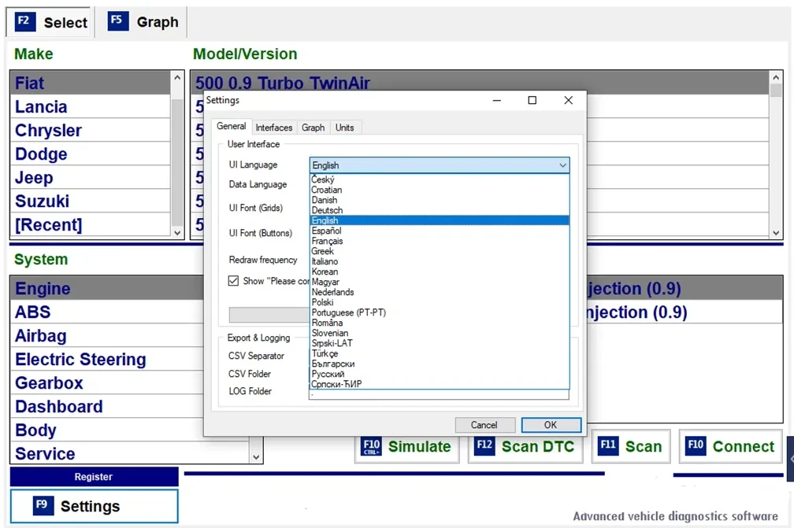Choose Español from the language list

[x=439, y=231]
